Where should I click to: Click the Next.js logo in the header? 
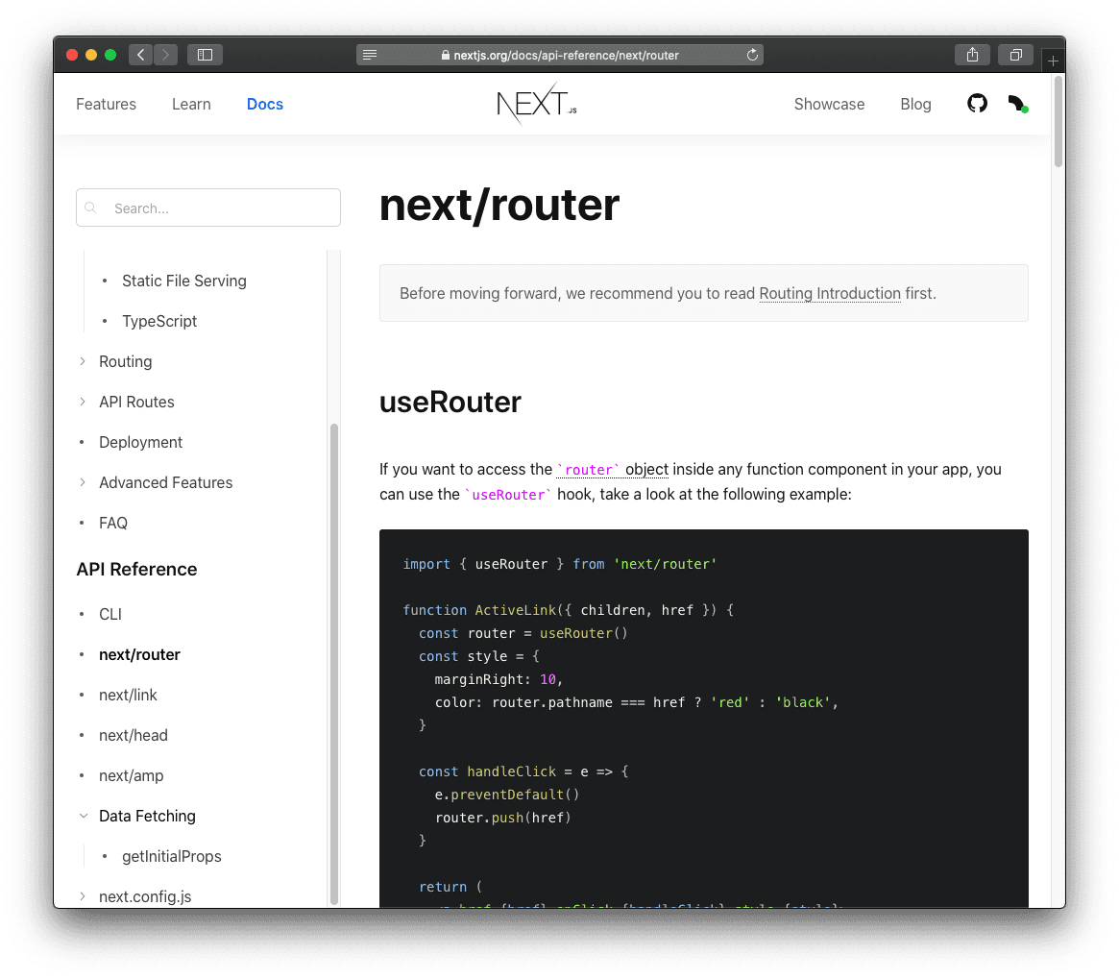(x=535, y=104)
